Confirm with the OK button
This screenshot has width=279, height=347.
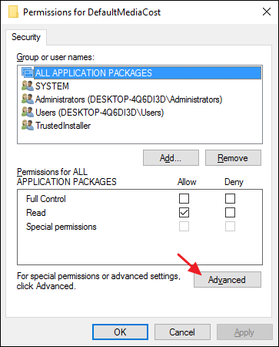(x=120, y=332)
